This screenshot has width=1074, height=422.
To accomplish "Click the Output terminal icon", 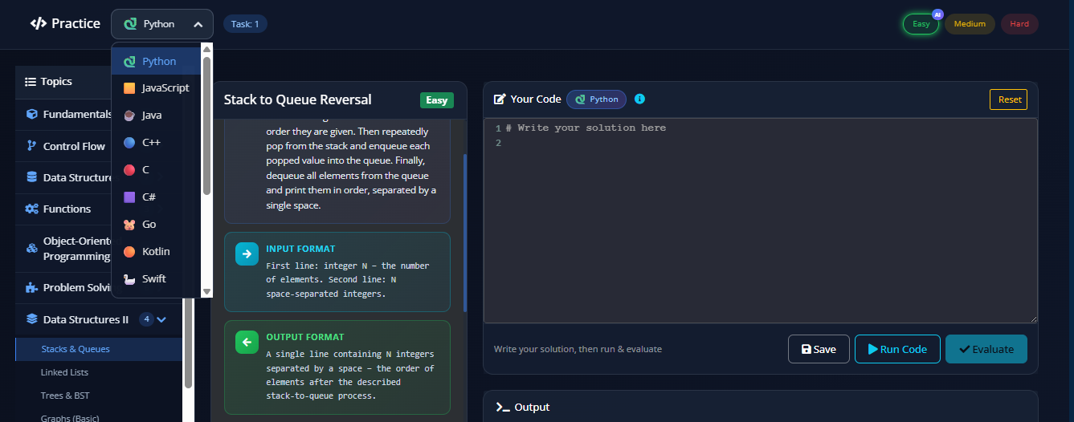I will point(503,408).
